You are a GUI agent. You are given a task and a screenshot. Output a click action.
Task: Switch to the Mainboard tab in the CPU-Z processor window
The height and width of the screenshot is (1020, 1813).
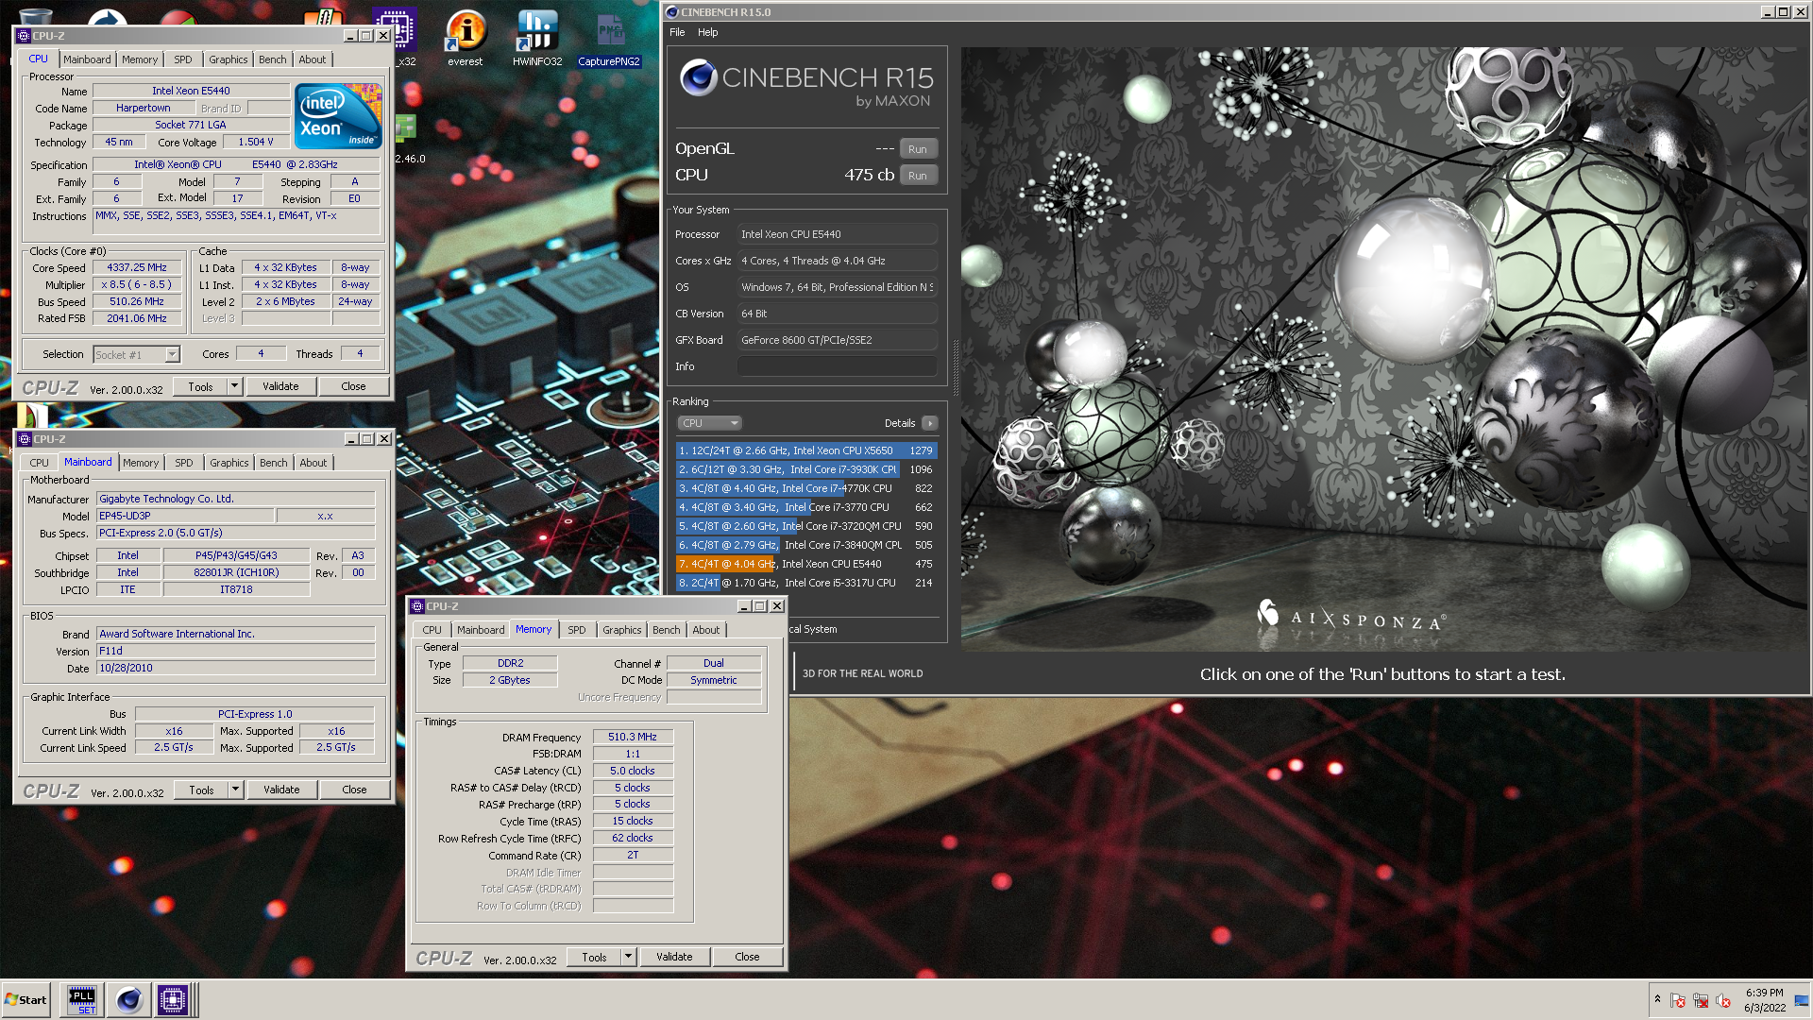point(87,59)
